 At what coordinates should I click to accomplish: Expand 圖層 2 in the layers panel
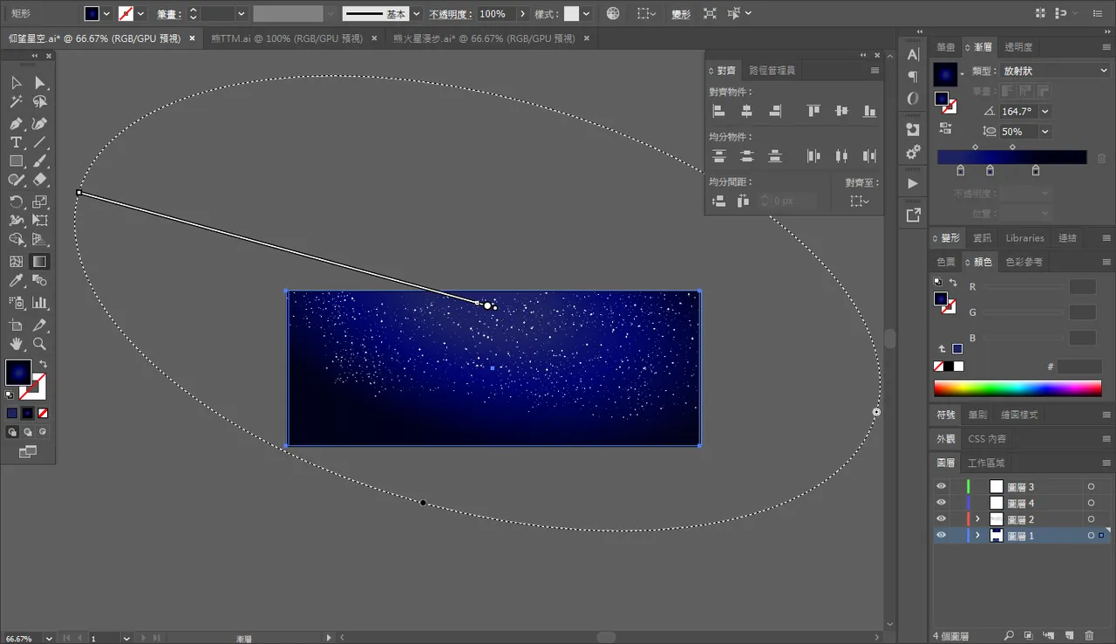[977, 519]
